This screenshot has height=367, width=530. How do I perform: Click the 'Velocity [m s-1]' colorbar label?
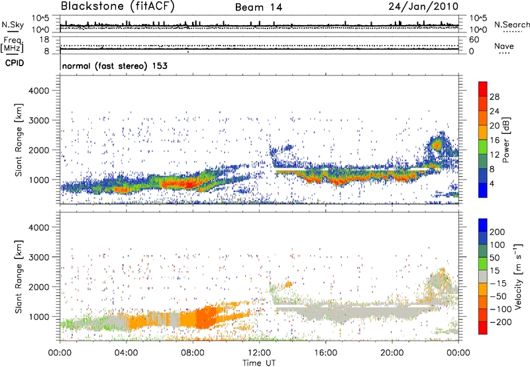tap(517, 276)
